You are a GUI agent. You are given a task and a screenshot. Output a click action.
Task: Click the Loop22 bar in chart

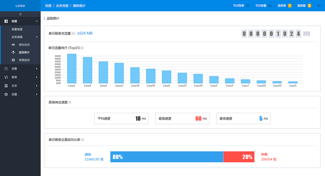tap(182, 78)
